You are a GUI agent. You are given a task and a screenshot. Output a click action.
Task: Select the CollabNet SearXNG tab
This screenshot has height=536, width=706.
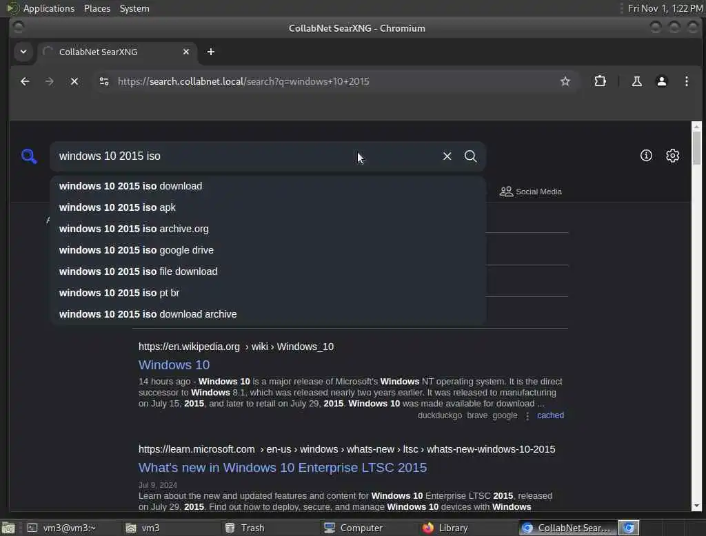pos(117,52)
